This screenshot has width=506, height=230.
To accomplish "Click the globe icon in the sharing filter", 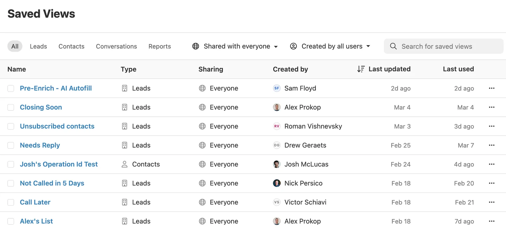I will (196, 46).
